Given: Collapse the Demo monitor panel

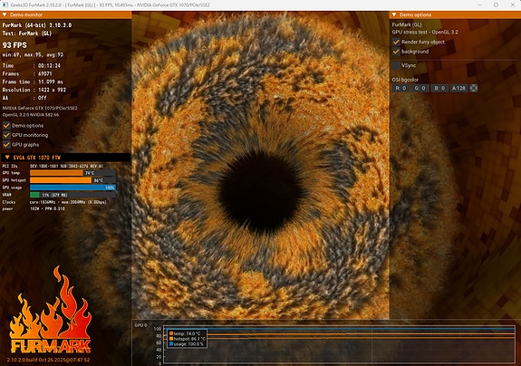Looking at the screenshot, I should (5, 14).
